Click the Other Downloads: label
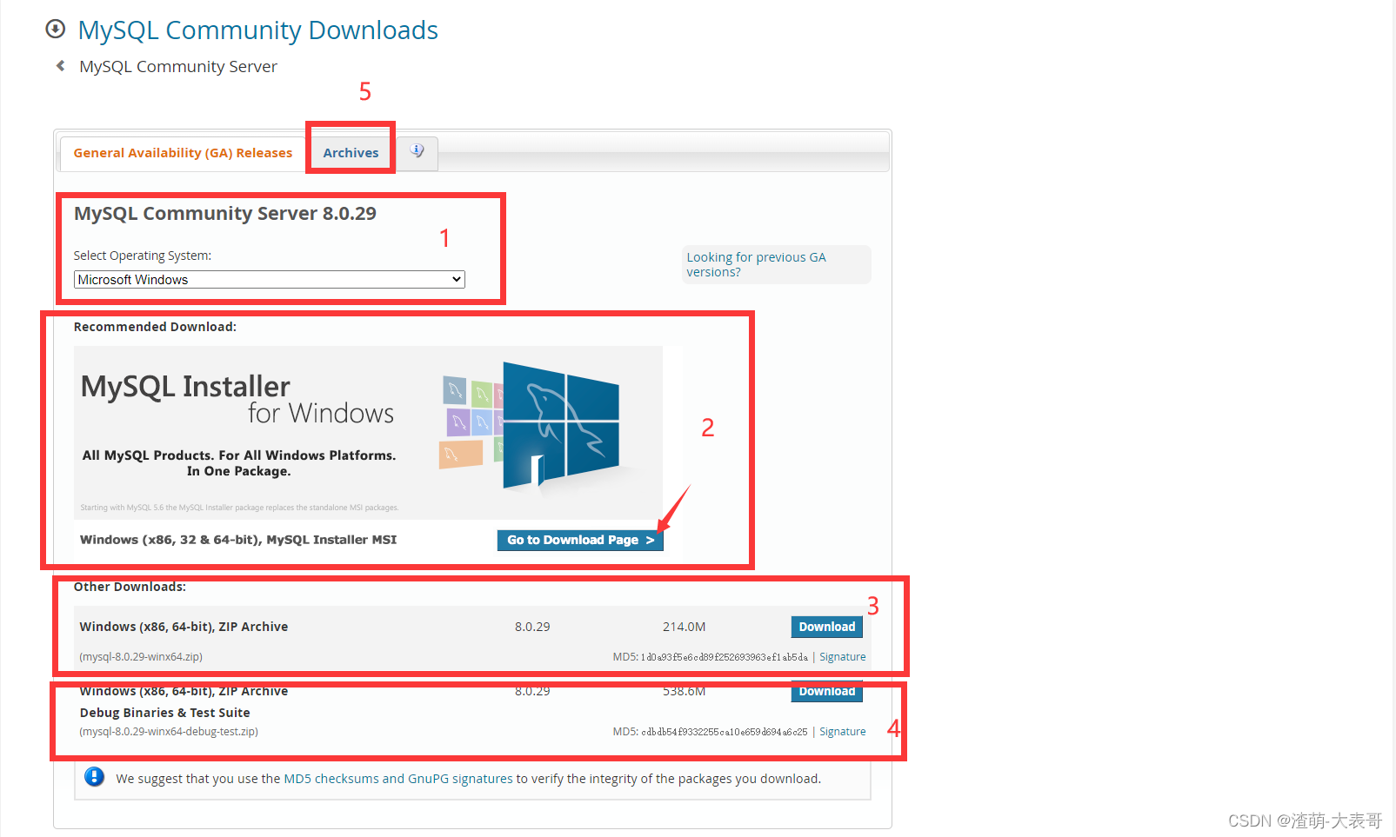The image size is (1396, 837). (130, 587)
